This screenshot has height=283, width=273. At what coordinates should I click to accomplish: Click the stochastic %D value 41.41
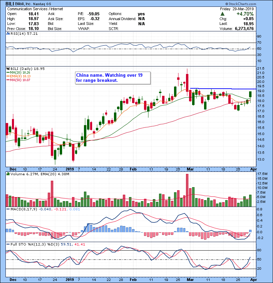[80, 244]
